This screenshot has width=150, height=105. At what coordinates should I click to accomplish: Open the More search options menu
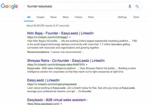tap(91, 17)
